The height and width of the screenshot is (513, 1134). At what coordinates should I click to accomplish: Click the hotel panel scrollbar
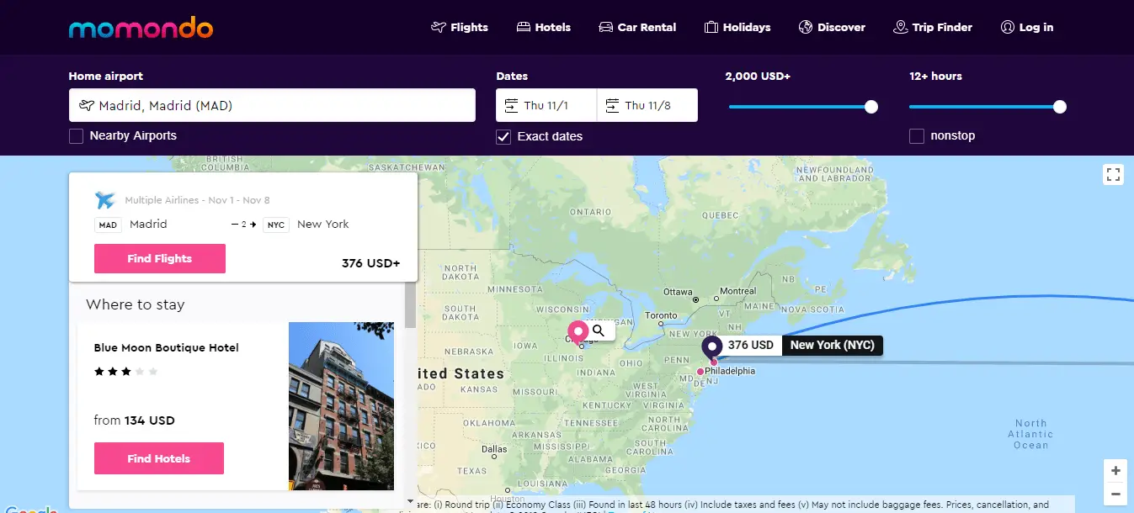(410, 304)
